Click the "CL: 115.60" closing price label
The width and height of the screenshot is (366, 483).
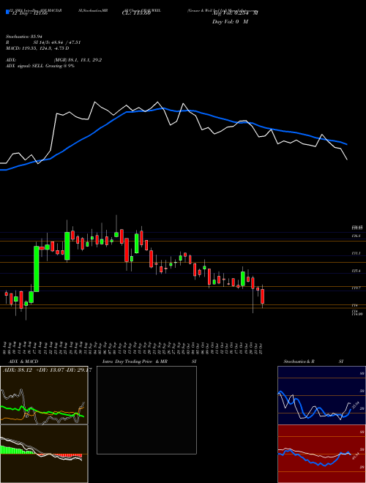click(136, 13)
